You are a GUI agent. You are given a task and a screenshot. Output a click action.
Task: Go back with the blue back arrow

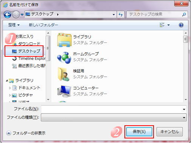[8, 15]
